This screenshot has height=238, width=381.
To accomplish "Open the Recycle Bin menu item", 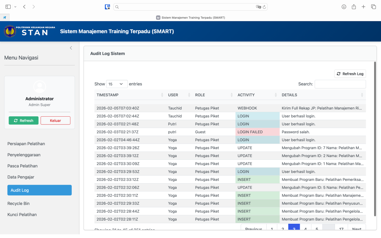I will [x=18, y=203].
